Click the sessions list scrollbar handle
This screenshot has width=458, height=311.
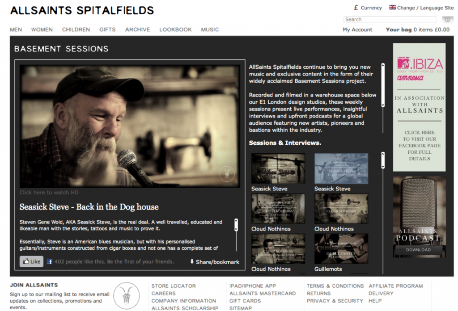tap(383, 160)
